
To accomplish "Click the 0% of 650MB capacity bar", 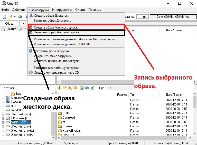I will click(173, 17).
